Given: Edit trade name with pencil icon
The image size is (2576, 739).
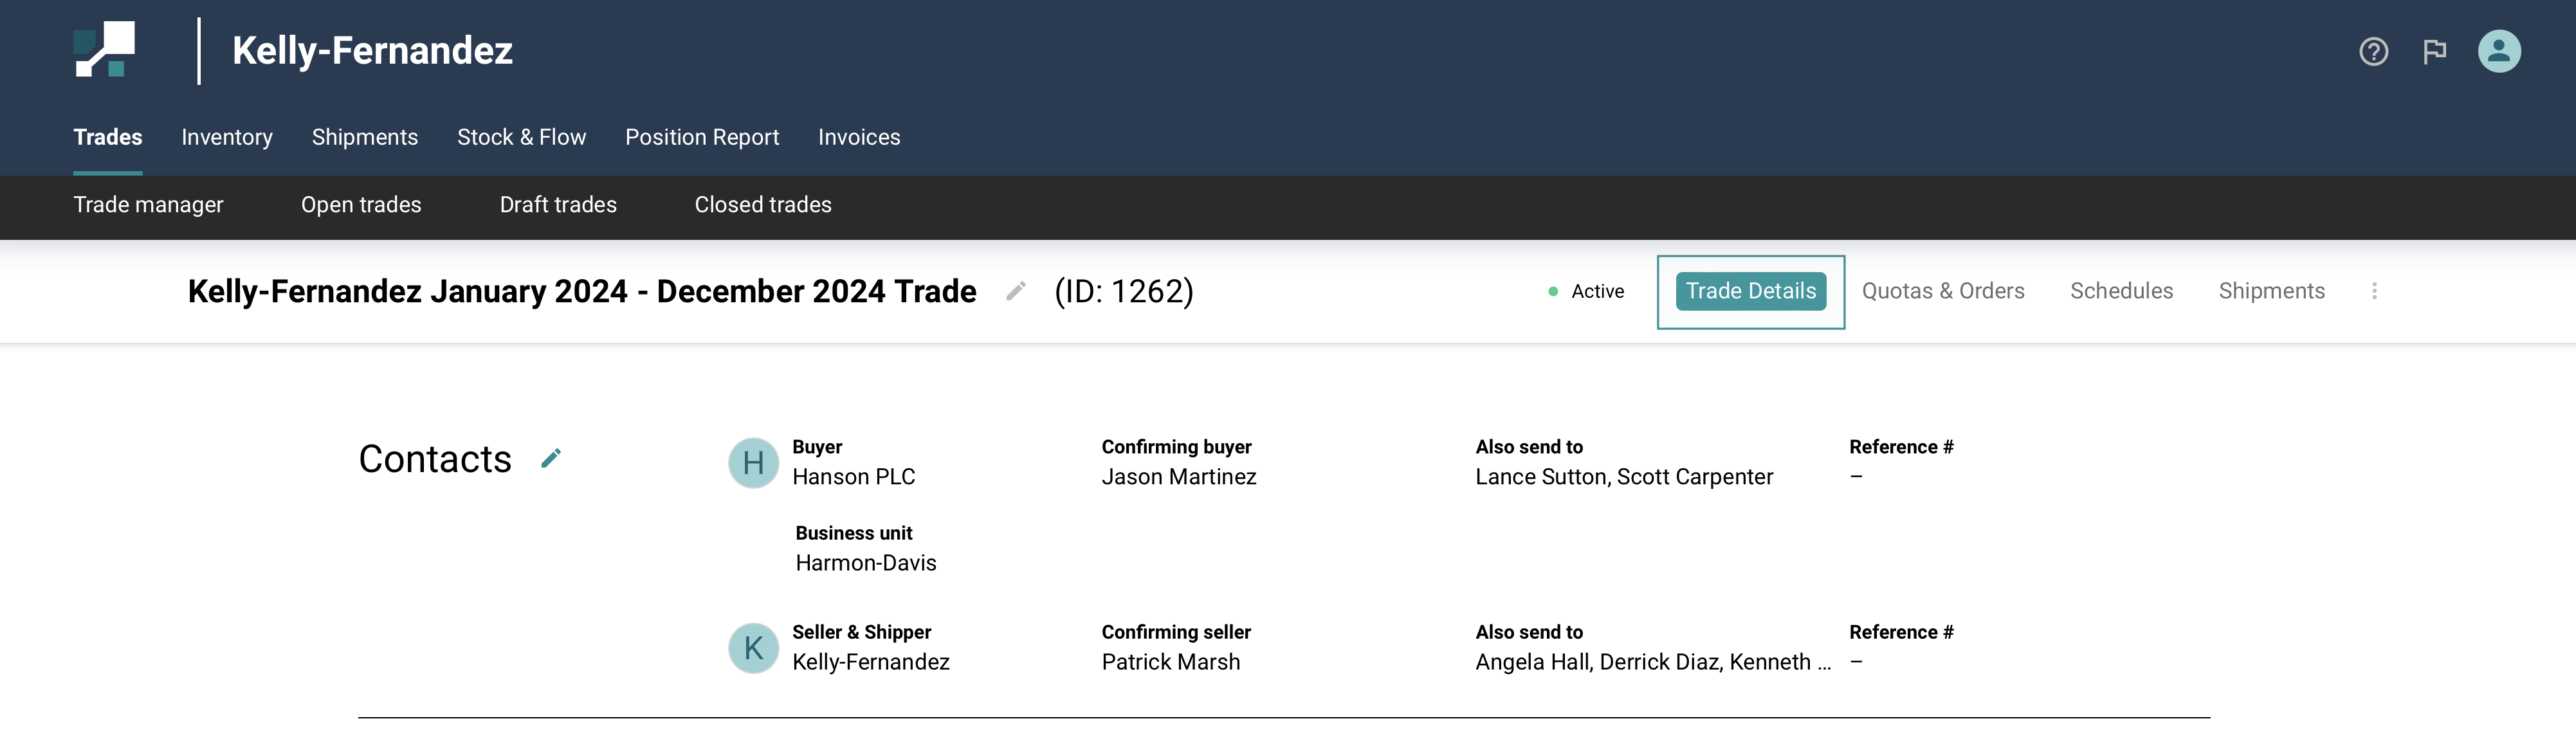Looking at the screenshot, I should (x=1015, y=291).
